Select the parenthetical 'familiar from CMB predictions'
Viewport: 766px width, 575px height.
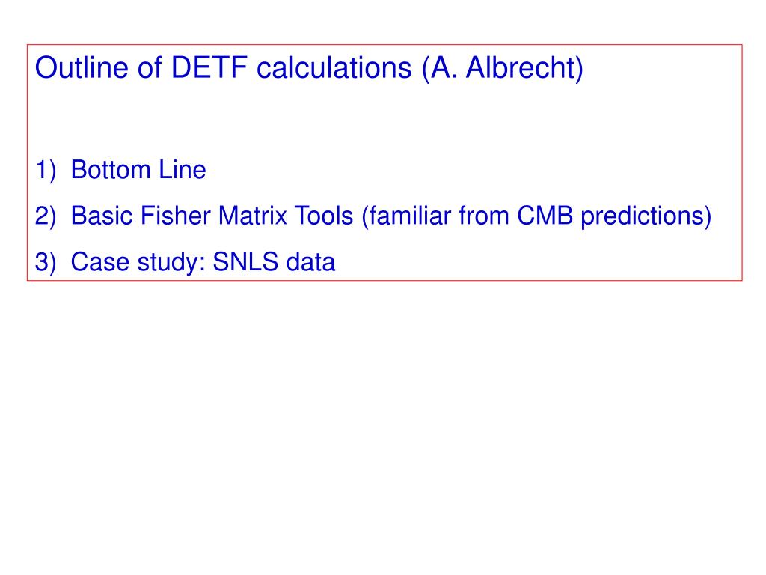[x=536, y=217]
